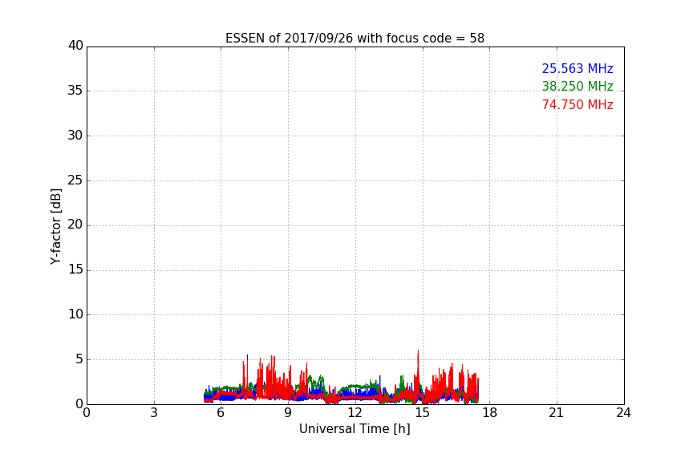Click the x-axis tick label '6'
Image resolution: width=693 pixels, height=462 pixels.
click(221, 413)
